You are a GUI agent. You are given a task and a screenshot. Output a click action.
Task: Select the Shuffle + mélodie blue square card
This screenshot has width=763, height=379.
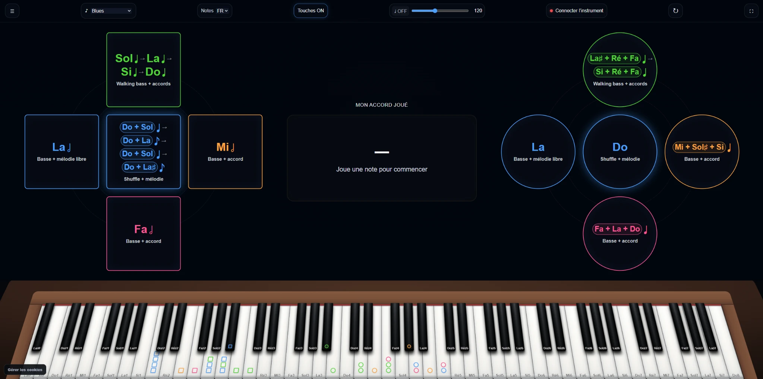click(x=144, y=151)
